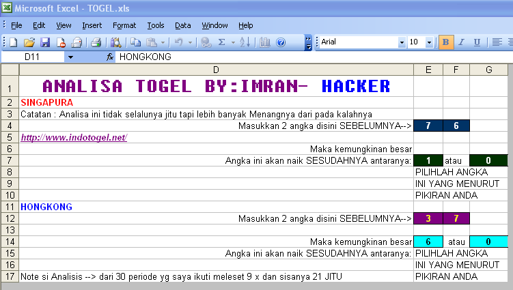Open the font size dropdown
The height and width of the screenshot is (290, 513).
click(x=429, y=42)
